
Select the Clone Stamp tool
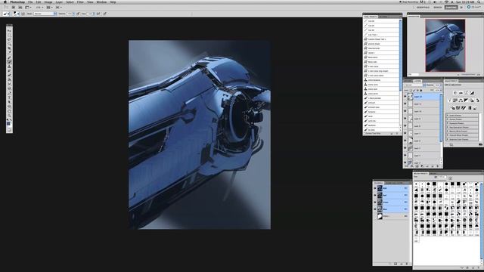pyautogui.click(x=9, y=66)
